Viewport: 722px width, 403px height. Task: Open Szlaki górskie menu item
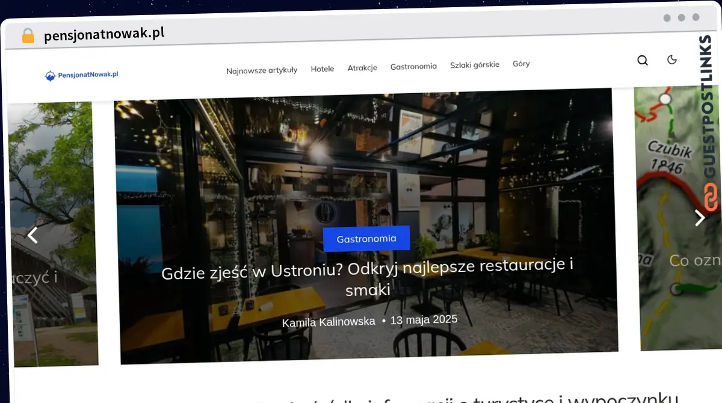coord(475,65)
